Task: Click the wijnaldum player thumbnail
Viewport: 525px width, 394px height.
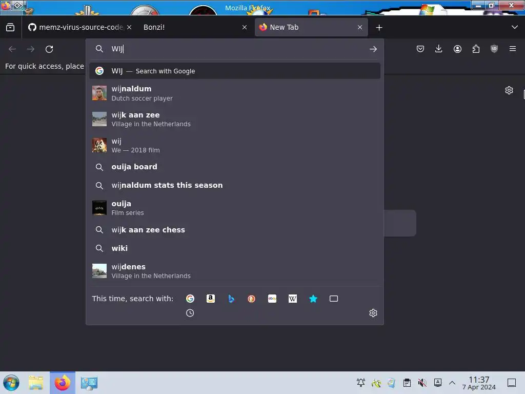Action: [99, 93]
